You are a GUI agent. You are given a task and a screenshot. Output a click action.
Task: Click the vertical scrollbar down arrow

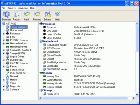[137, 94]
